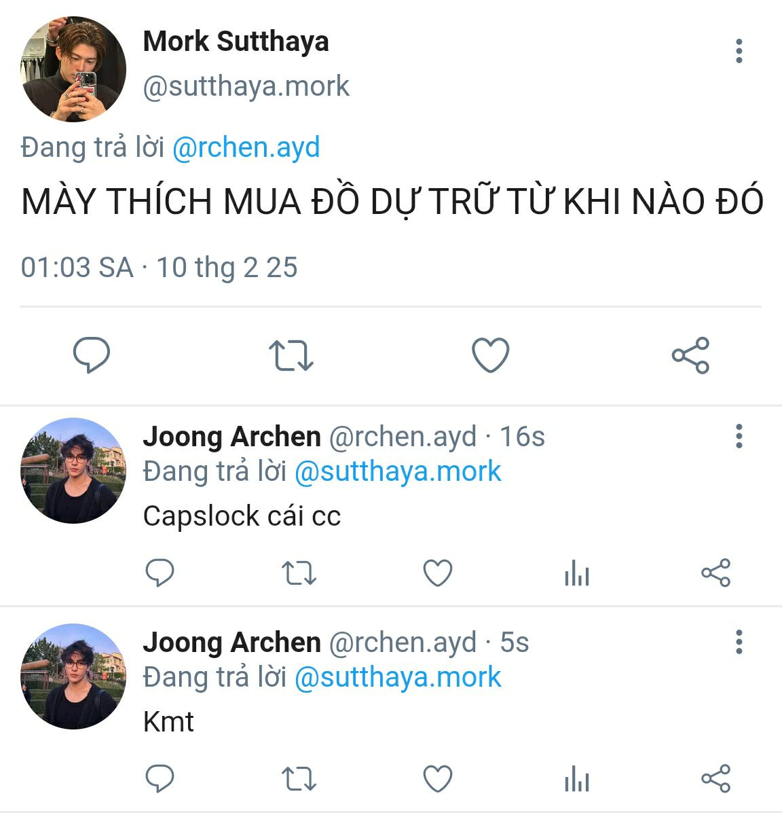
Task: Like Mork Sutthaya's all-caps tweet
Action: point(490,355)
